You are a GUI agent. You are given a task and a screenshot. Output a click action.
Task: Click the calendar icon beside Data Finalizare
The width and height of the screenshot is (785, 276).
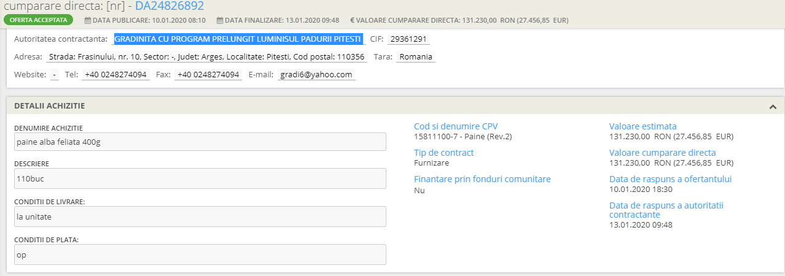pyautogui.click(x=221, y=20)
